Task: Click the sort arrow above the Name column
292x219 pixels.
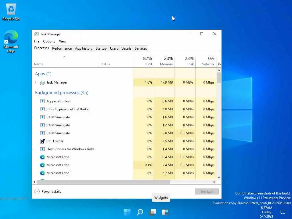Action: pos(64,57)
